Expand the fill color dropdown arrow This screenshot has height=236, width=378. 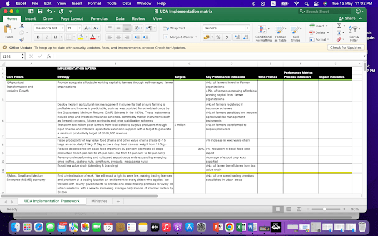(87, 37)
